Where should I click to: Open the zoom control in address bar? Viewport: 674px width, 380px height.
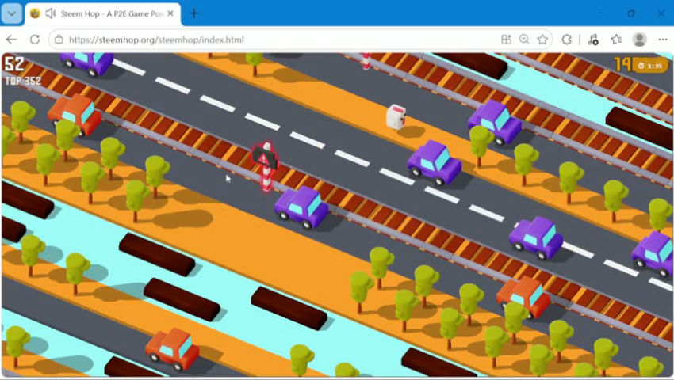[524, 40]
